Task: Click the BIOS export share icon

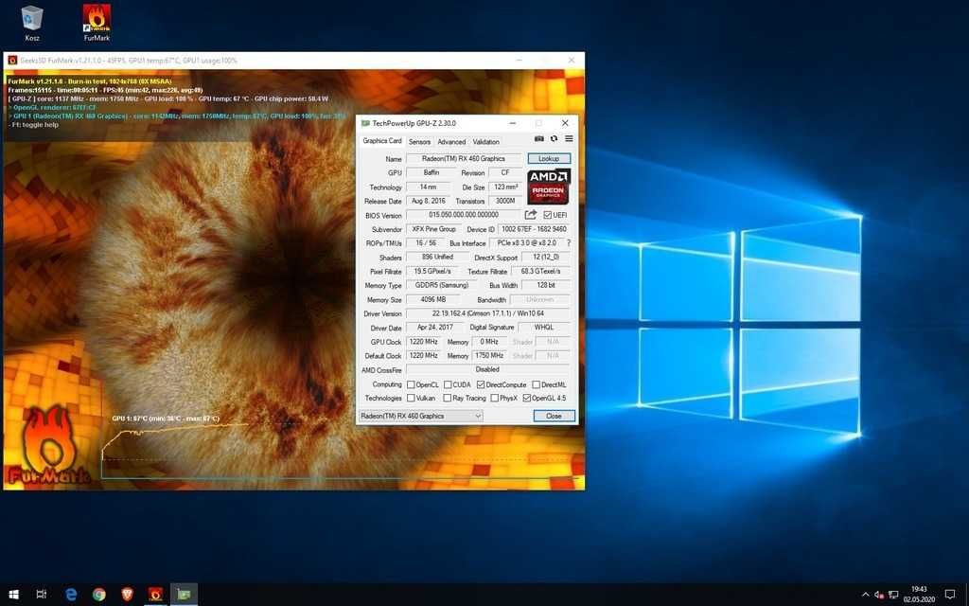Action: click(530, 215)
